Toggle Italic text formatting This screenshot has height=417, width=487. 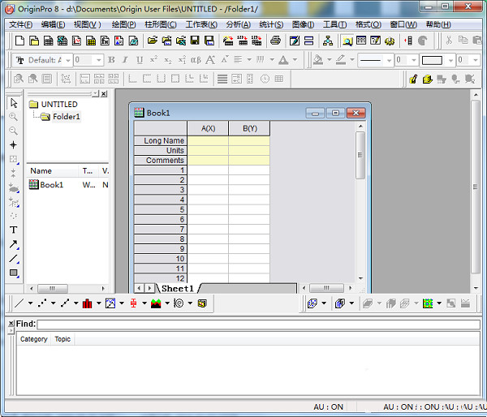(x=126, y=60)
